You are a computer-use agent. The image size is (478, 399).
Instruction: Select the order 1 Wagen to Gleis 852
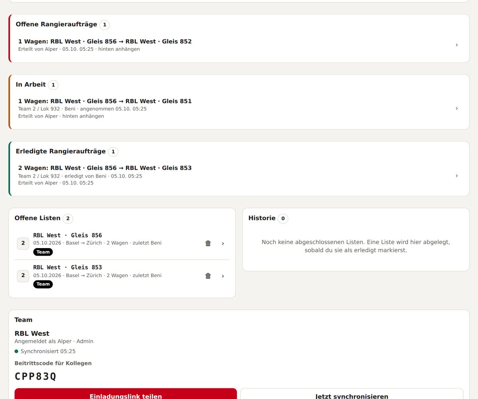(239, 45)
